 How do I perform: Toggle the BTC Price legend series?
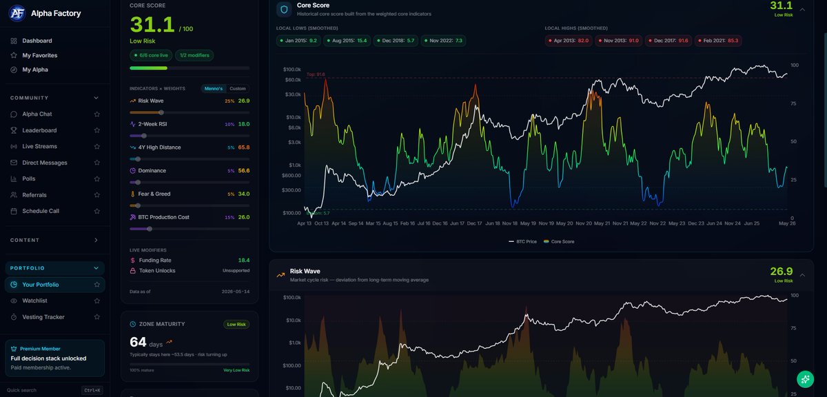pos(521,242)
